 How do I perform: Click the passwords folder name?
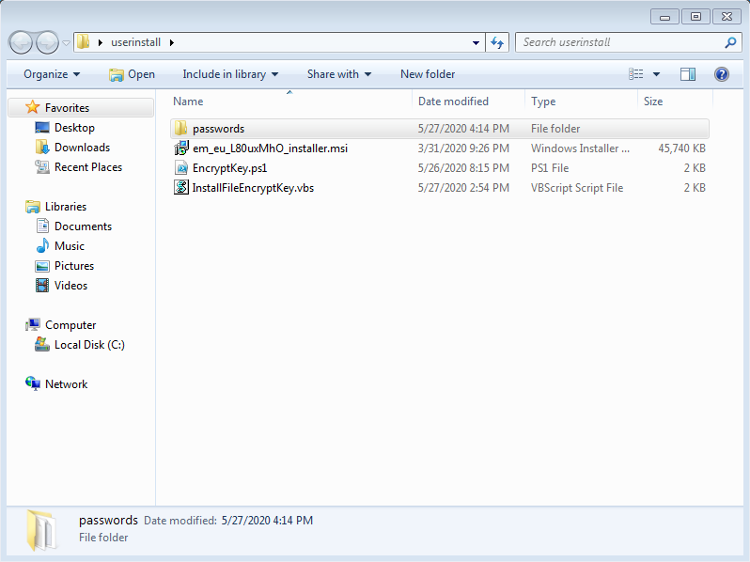pos(218,129)
